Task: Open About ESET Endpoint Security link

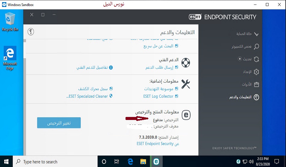Action: [x=158, y=144]
